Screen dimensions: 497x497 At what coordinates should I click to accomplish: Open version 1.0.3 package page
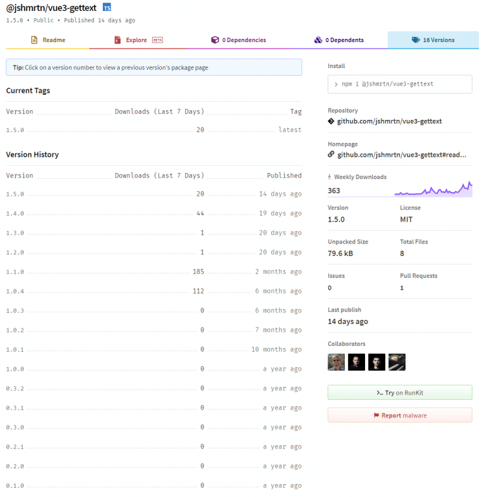15,310
